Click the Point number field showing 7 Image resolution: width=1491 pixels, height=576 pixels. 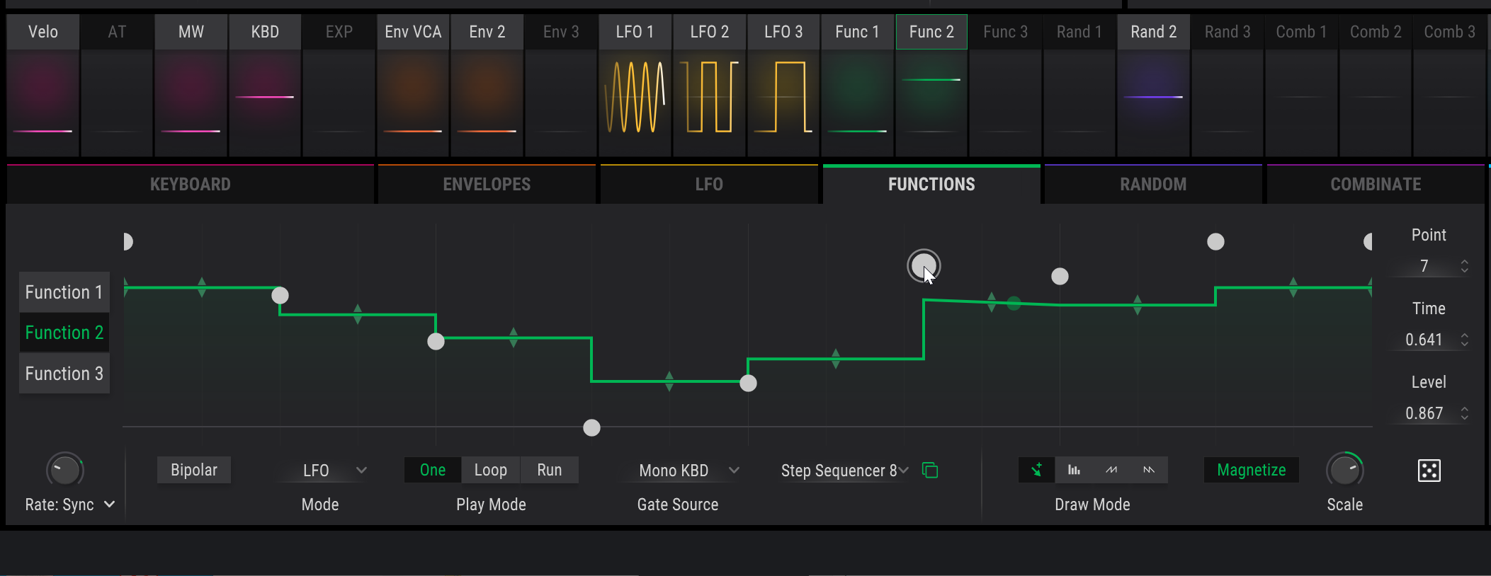(x=1424, y=266)
